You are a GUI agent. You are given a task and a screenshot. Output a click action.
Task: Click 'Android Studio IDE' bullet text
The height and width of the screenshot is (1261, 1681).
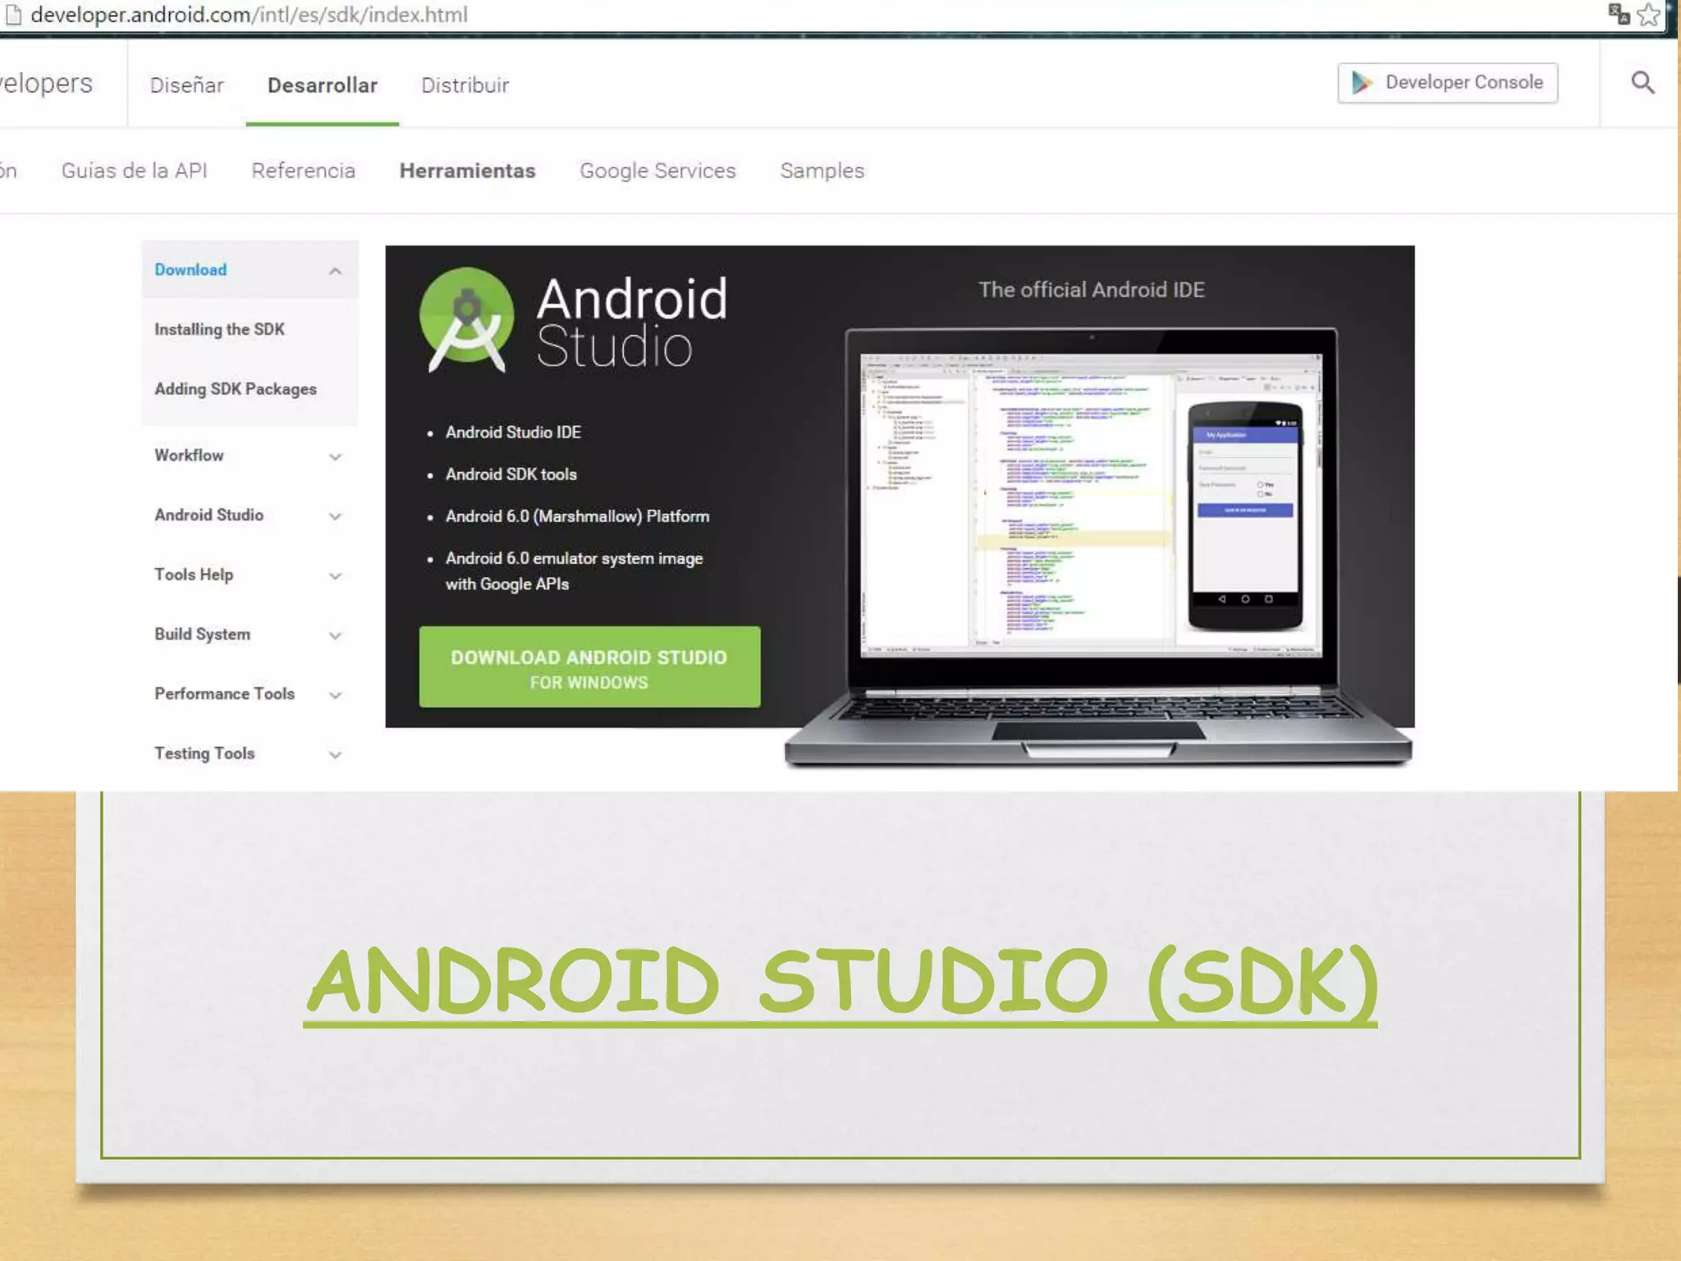(x=513, y=433)
